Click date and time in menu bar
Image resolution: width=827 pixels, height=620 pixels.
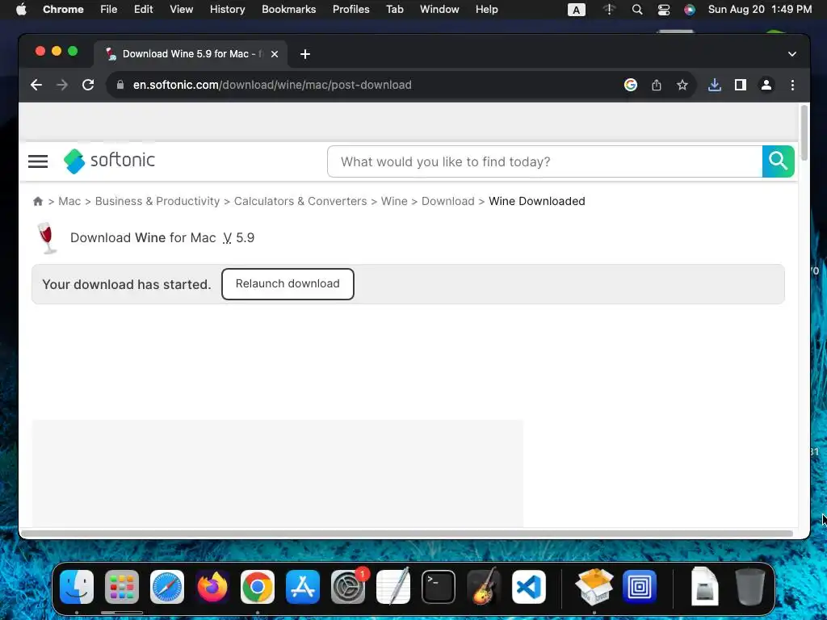point(759,10)
